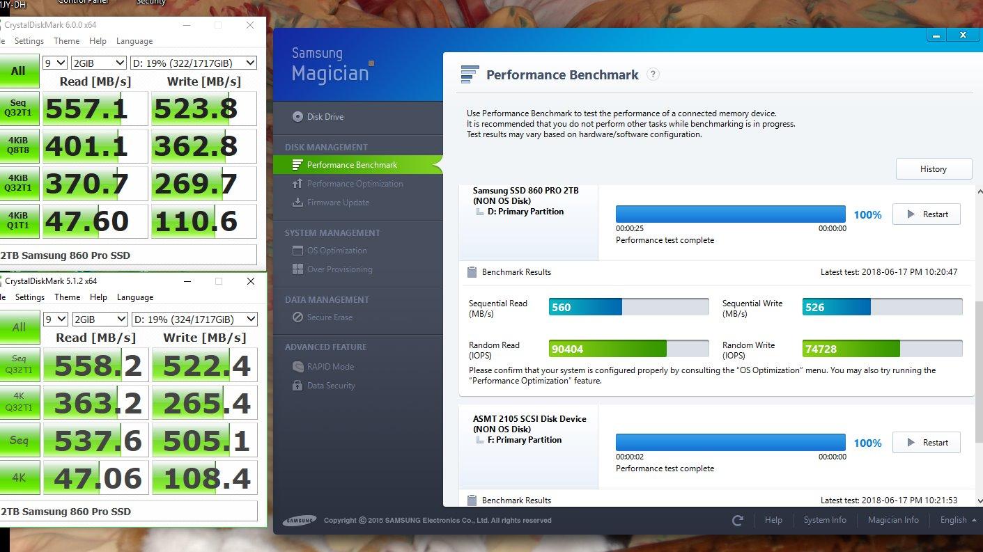Image resolution: width=983 pixels, height=552 pixels.
Task: Restart benchmark for ASMT 2105 SCSI Disk Device
Action: (926, 443)
